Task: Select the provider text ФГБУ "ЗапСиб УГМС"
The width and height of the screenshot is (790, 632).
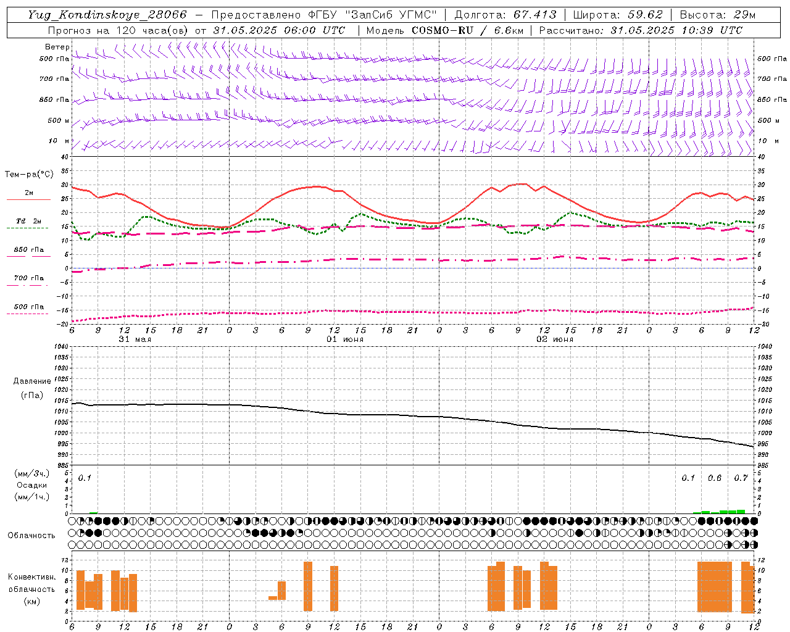Action: click(x=374, y=15)
